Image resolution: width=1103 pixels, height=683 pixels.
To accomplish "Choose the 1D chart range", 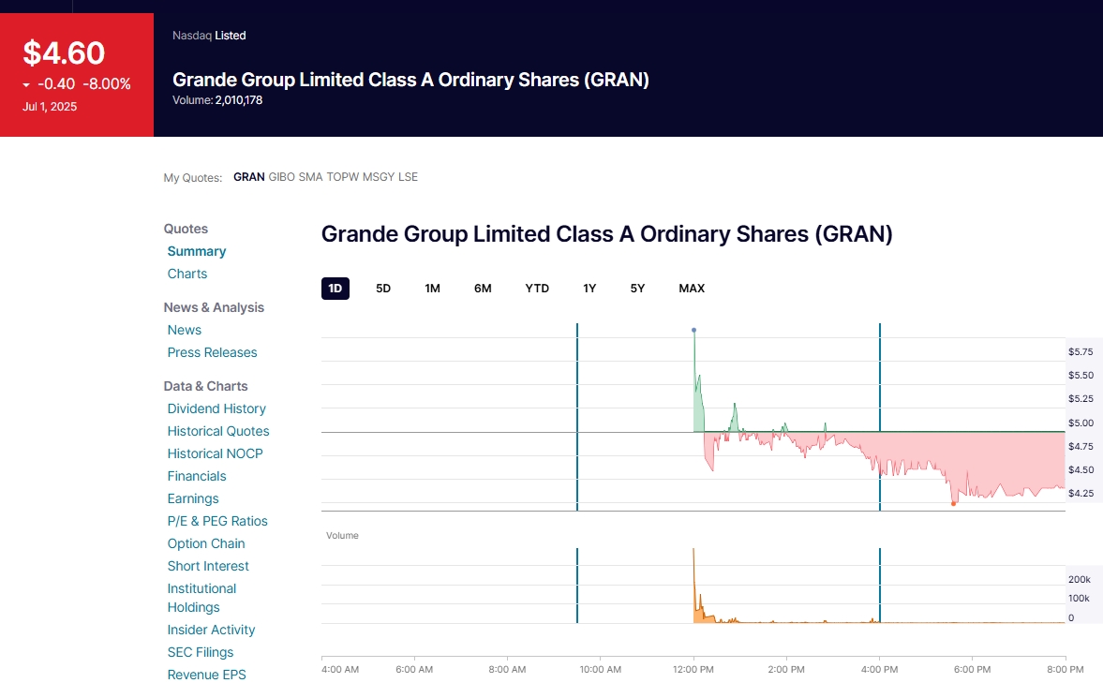I will 335,289.
